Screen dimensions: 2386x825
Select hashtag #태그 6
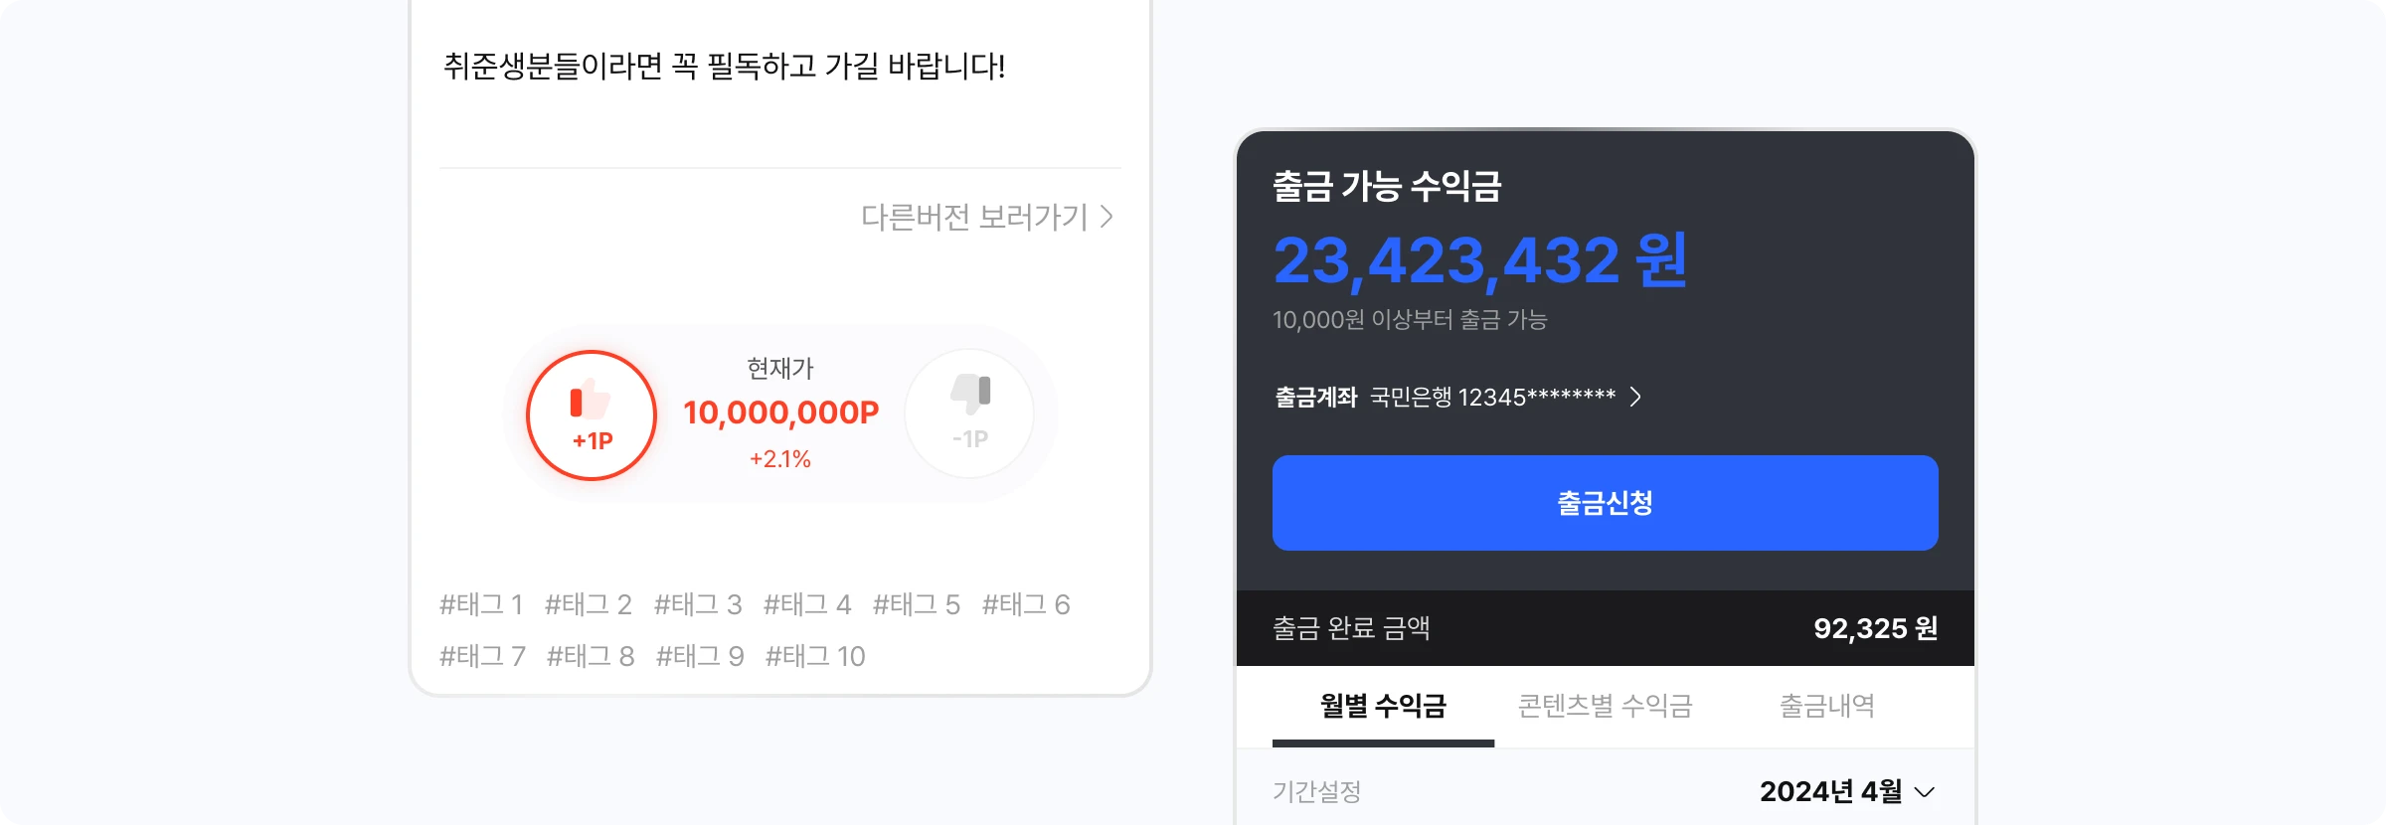[x=1026, y=604]
